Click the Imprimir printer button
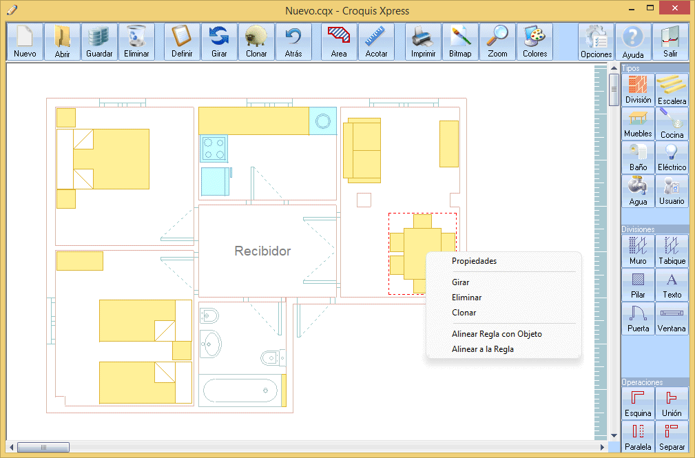 point(423,42)
